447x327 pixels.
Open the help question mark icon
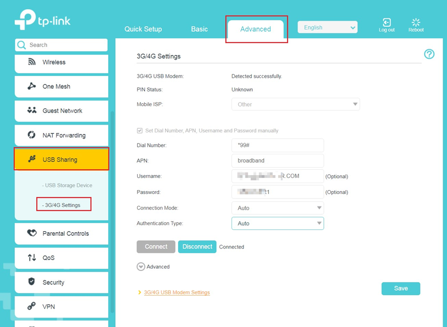(429, 54)
